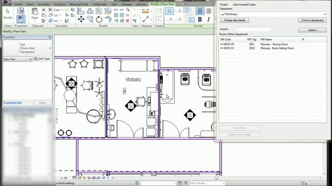This screenshot has width=332, height=186.
Task: Open the Properties help link
Action: (12, 102)
